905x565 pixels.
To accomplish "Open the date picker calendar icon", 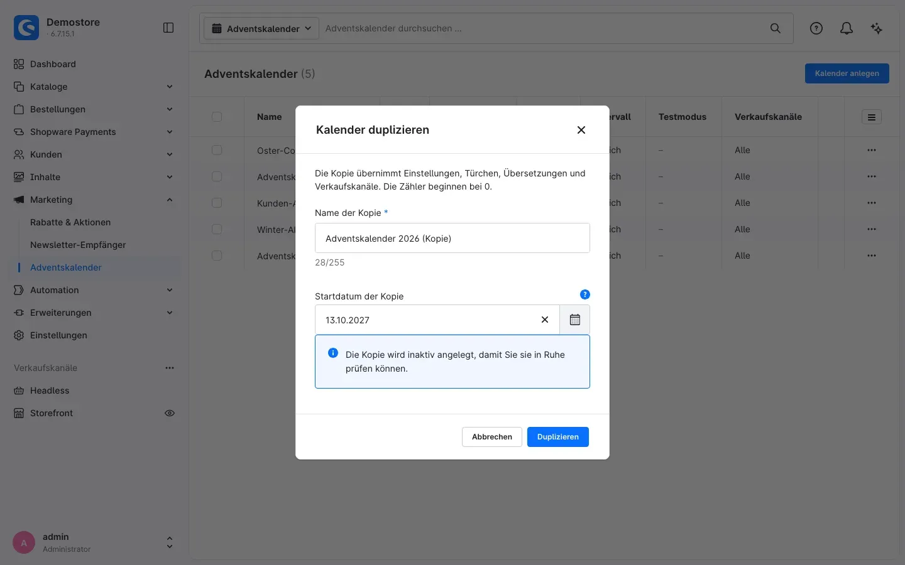I will [x=574, y=320].
